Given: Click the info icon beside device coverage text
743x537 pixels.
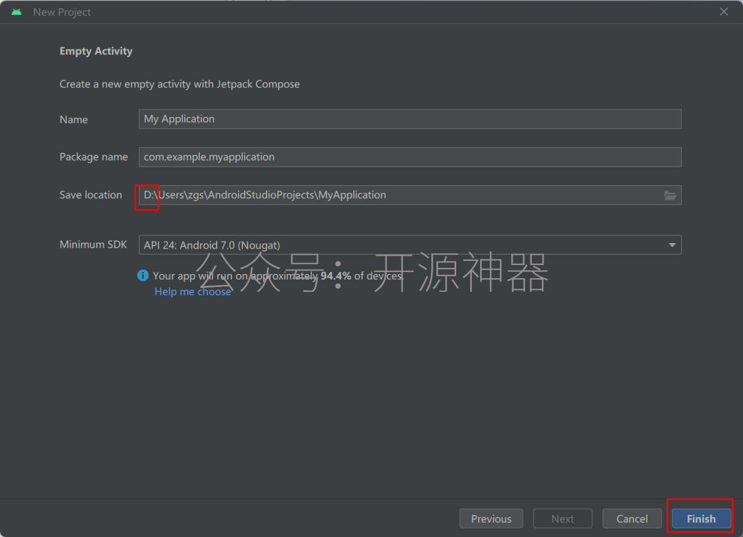Looking at the screenshot, I should coord(142,275).
